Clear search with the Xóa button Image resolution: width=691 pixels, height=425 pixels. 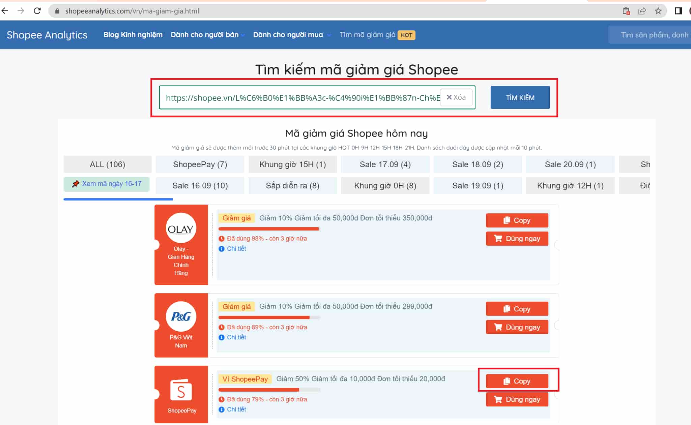[456, 97]
